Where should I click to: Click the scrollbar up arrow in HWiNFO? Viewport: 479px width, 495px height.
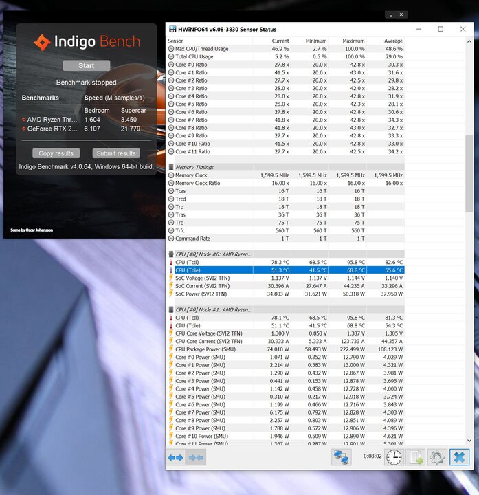click(469, 41)
